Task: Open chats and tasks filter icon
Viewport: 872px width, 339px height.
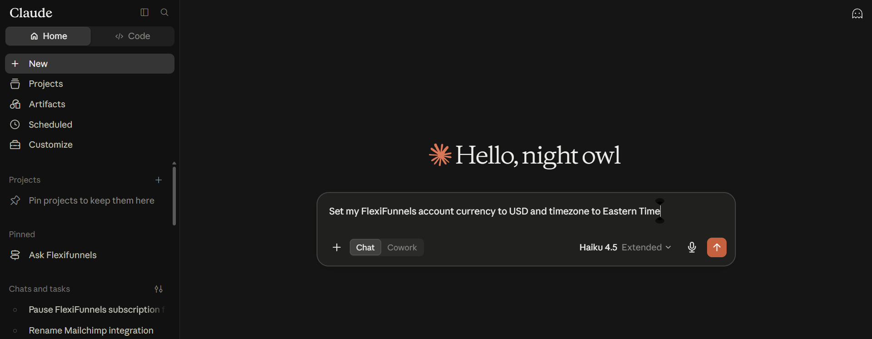Action: coord(159,289)
